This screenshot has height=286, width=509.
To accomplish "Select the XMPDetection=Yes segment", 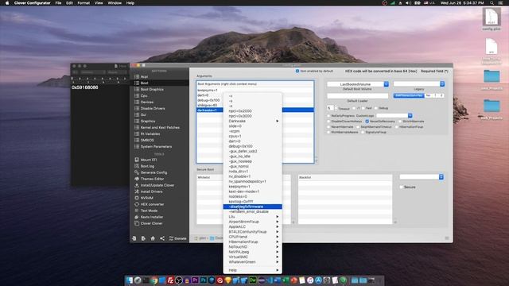I will [x=409, y=95].
